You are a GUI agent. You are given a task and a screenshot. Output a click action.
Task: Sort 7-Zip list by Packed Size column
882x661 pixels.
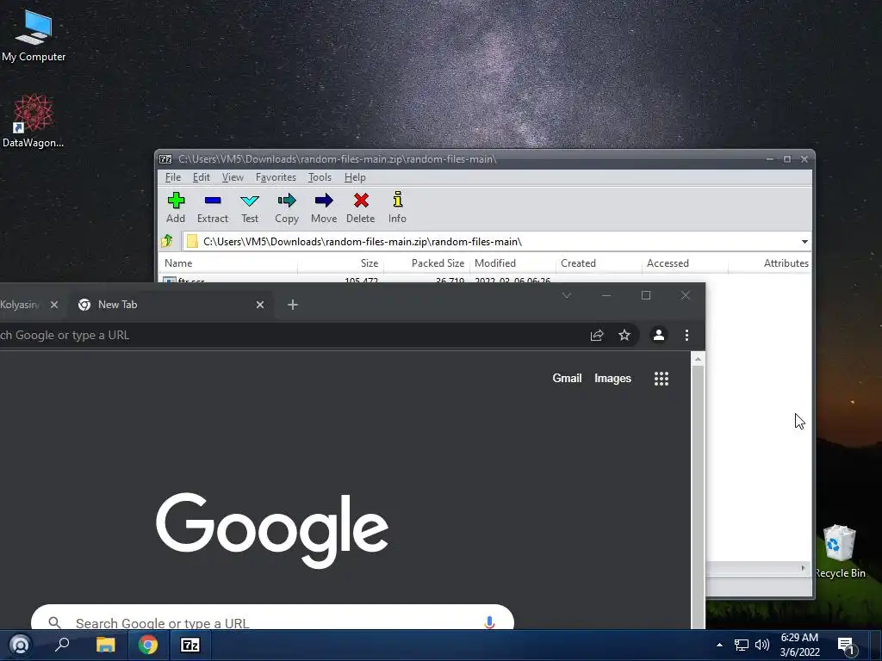(426, 263)
